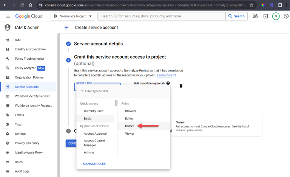Open the hamburger navigation menu
The height and width of the screenshot is (177, 290).
click(x=8, y=16)
